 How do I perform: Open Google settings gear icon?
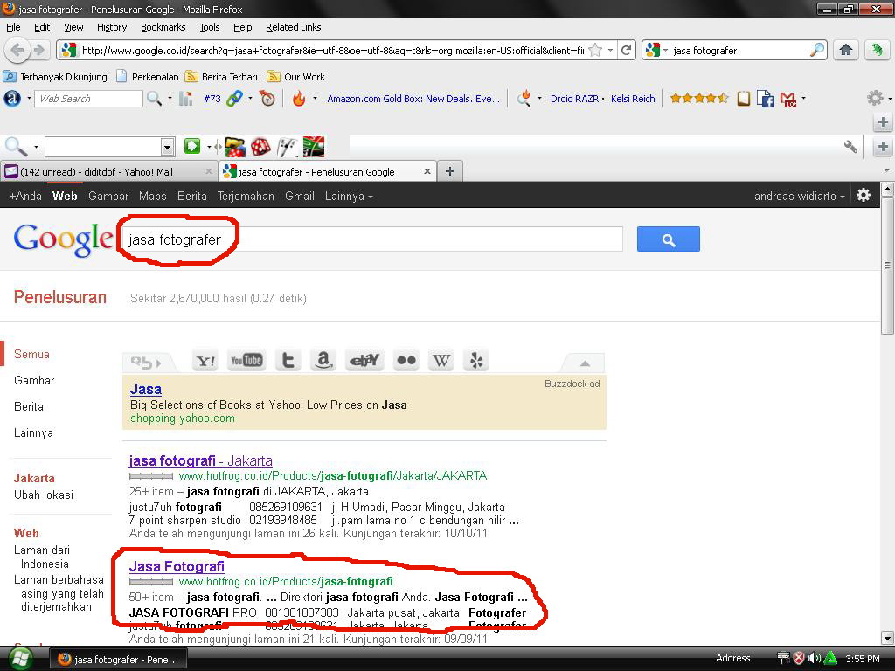tap(864, 195)
